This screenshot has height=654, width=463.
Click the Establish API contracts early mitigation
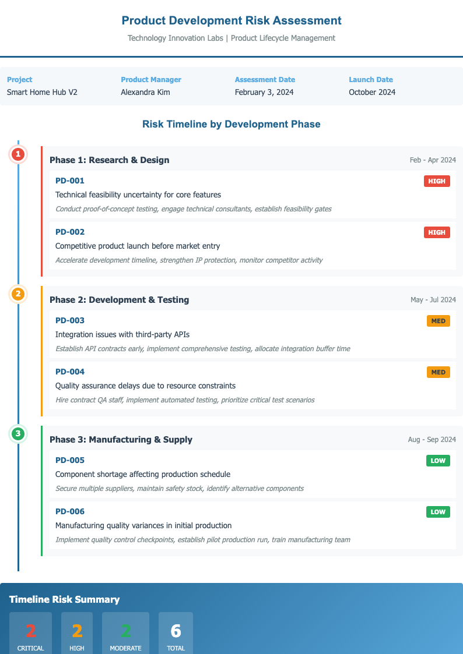coord(203,349)
